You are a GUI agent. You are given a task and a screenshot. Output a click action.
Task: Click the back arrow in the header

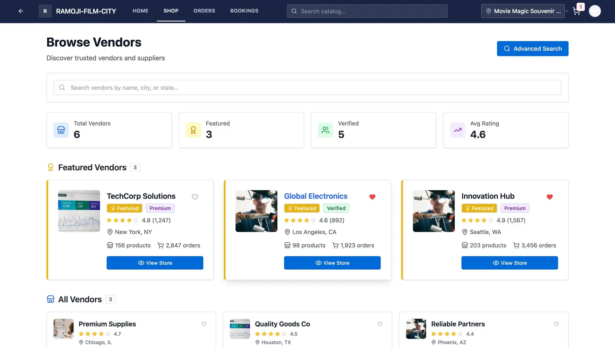(x=21, y=11)
